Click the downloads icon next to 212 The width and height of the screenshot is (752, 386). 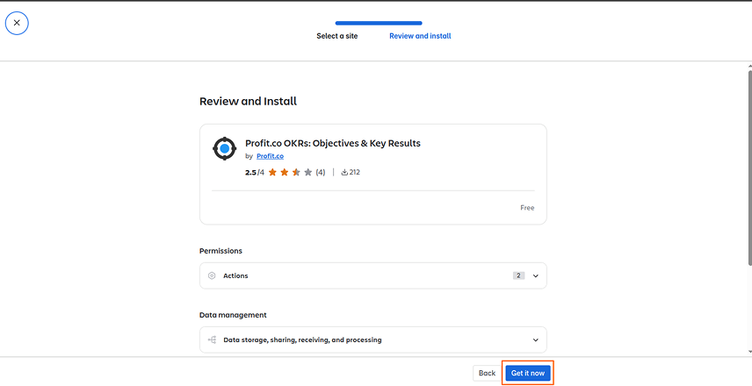344,173
